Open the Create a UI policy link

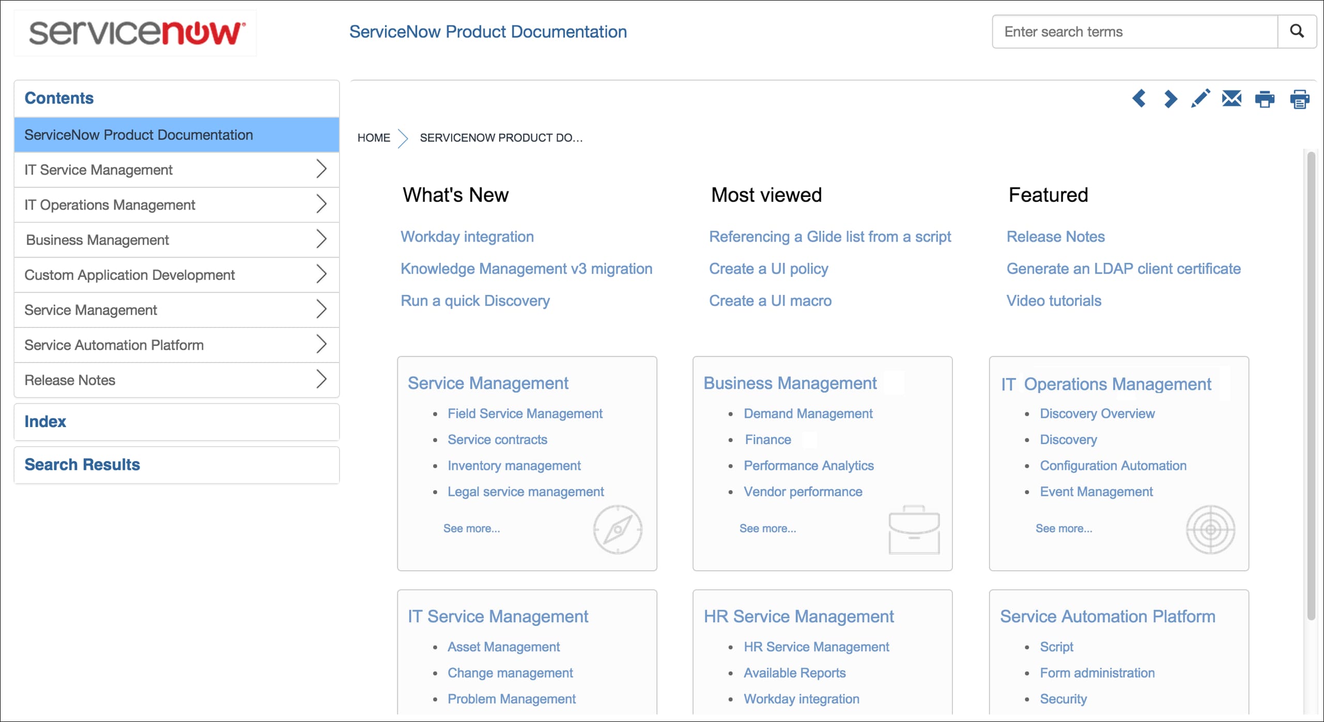tap(768, 269)
